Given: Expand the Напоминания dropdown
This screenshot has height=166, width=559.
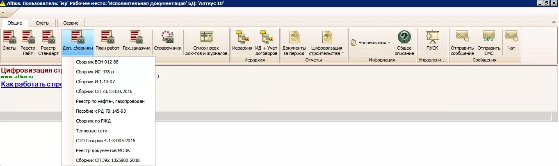Looking at the screenshot, I should coord(370,42).
